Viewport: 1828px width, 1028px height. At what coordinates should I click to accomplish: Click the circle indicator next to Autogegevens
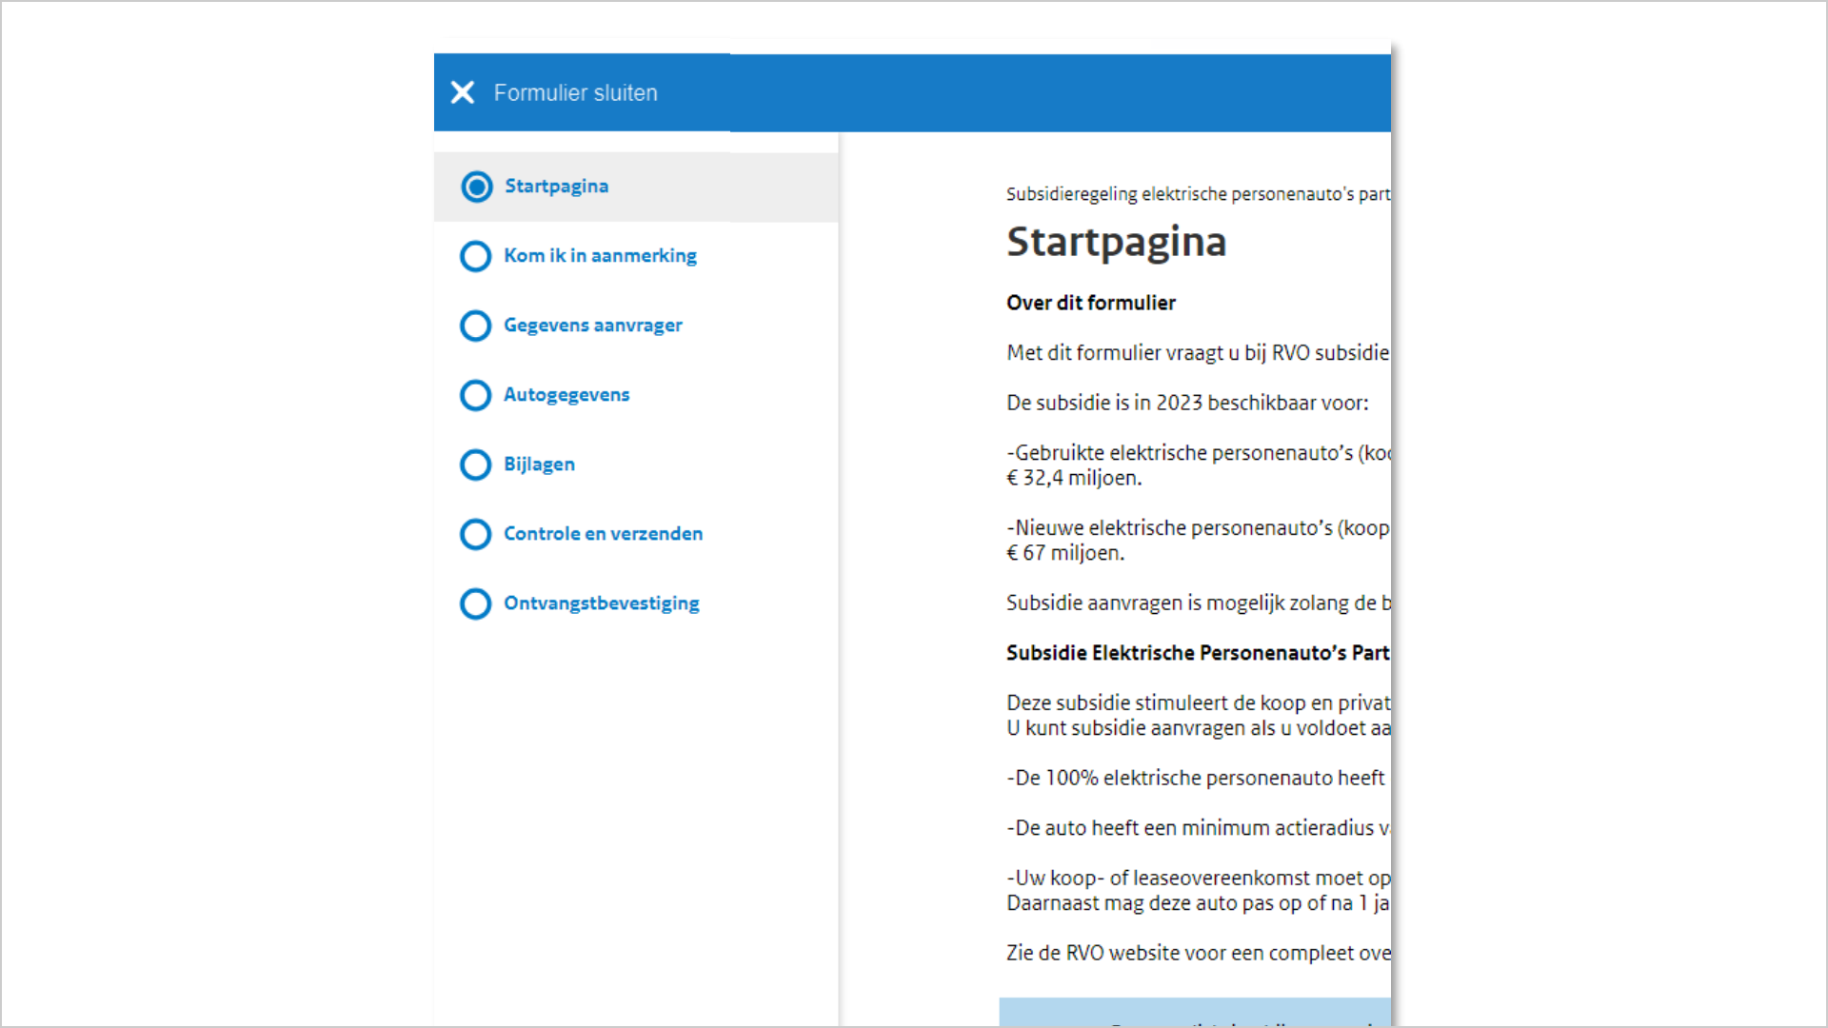(x=475, y=395)
